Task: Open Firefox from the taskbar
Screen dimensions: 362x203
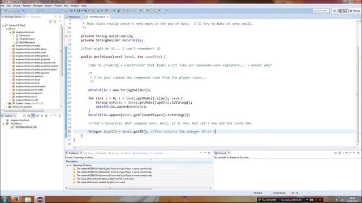Action: pos(16,199)
